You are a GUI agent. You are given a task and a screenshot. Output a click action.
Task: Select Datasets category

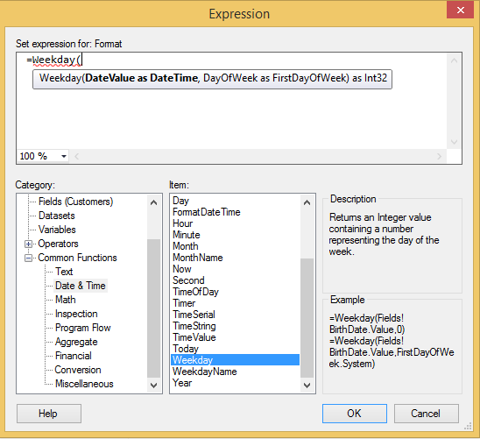(x=57, y=216)
